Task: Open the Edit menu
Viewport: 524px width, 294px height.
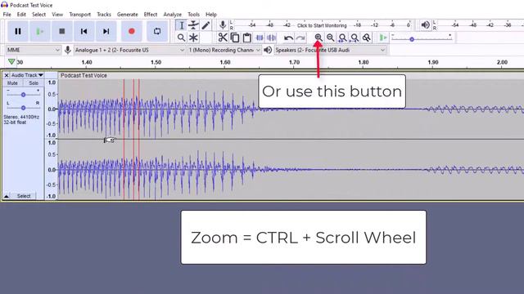Action: click(x=21, y=15)
